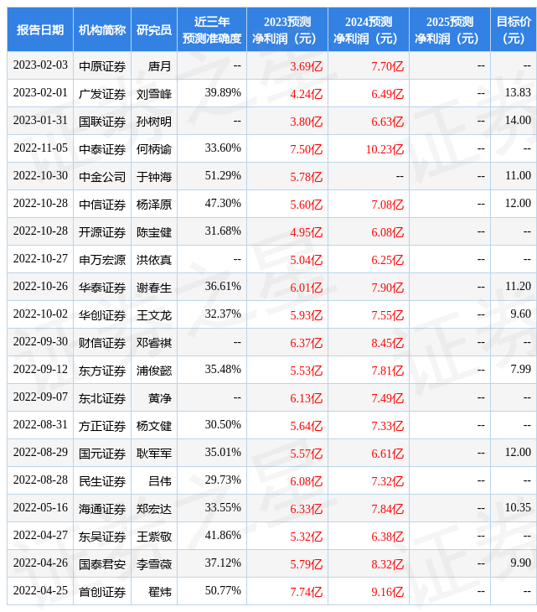
Task: Select researcher name 刘雪峰
Action: pyautogui.click(x=154, y=94)
